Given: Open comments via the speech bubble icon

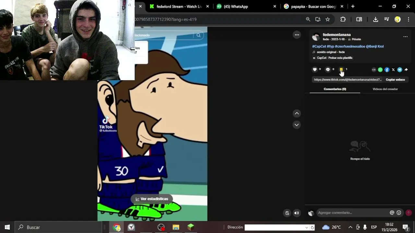Looking at the screenshot, I should click(328, 70).
